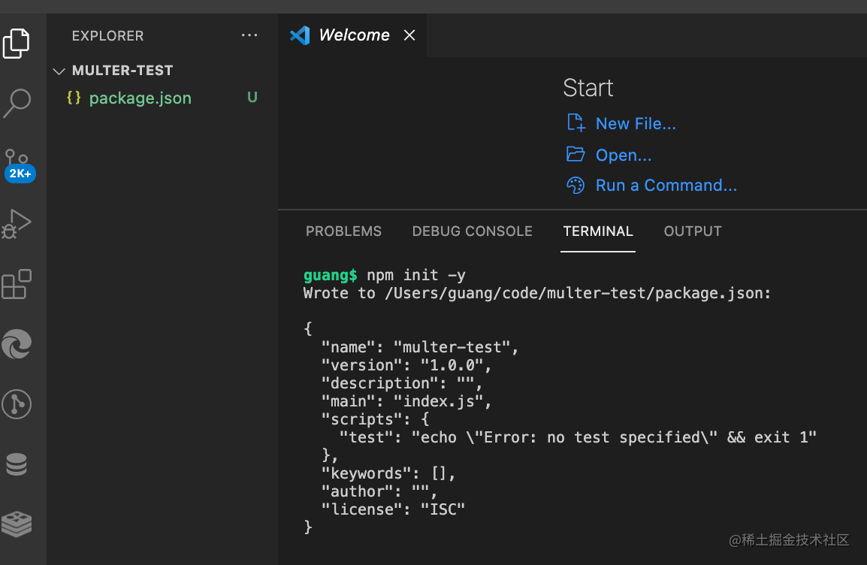Click the stacked layers icon in activity bar

(17, 524)
